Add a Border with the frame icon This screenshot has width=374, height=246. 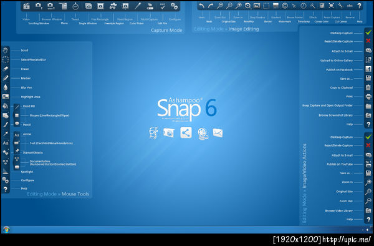[x=266, y=6]
